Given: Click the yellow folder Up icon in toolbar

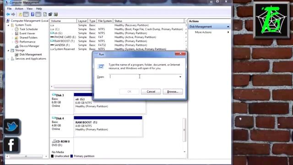Looking at the screenshot, I should [x=20, y=14].
